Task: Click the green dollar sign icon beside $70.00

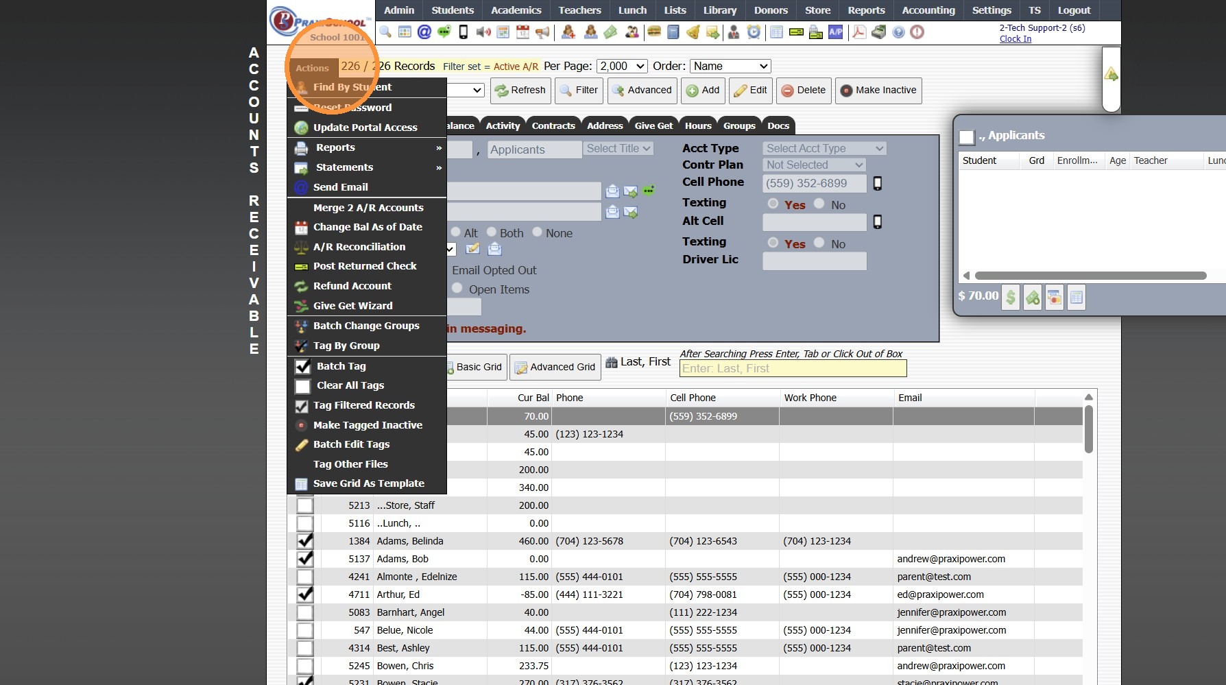Action: click(1010, 297)
